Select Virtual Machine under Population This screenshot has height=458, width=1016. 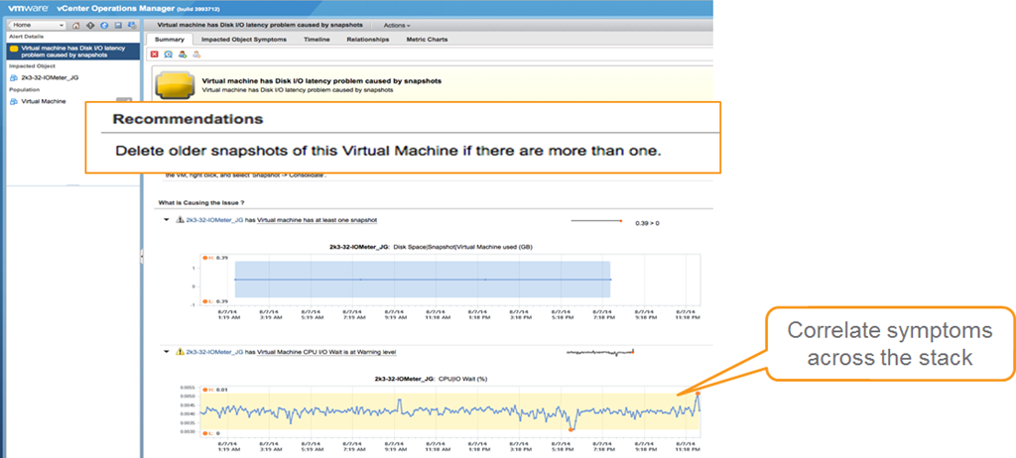44,101
